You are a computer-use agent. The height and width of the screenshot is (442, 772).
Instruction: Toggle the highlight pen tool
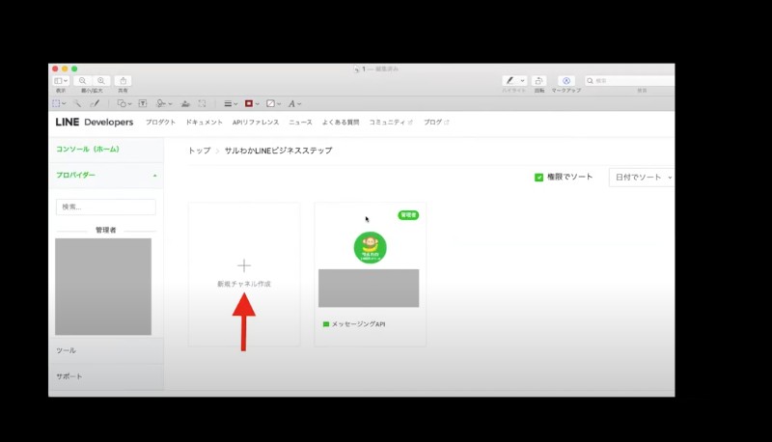point(510,81)
